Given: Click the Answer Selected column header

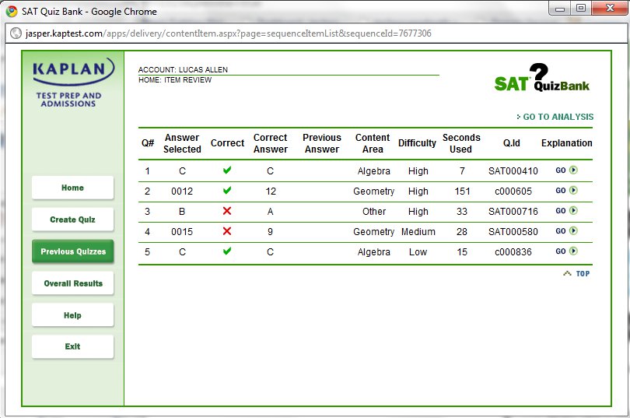Looking at the screenshot, I should tap(182, 143).
